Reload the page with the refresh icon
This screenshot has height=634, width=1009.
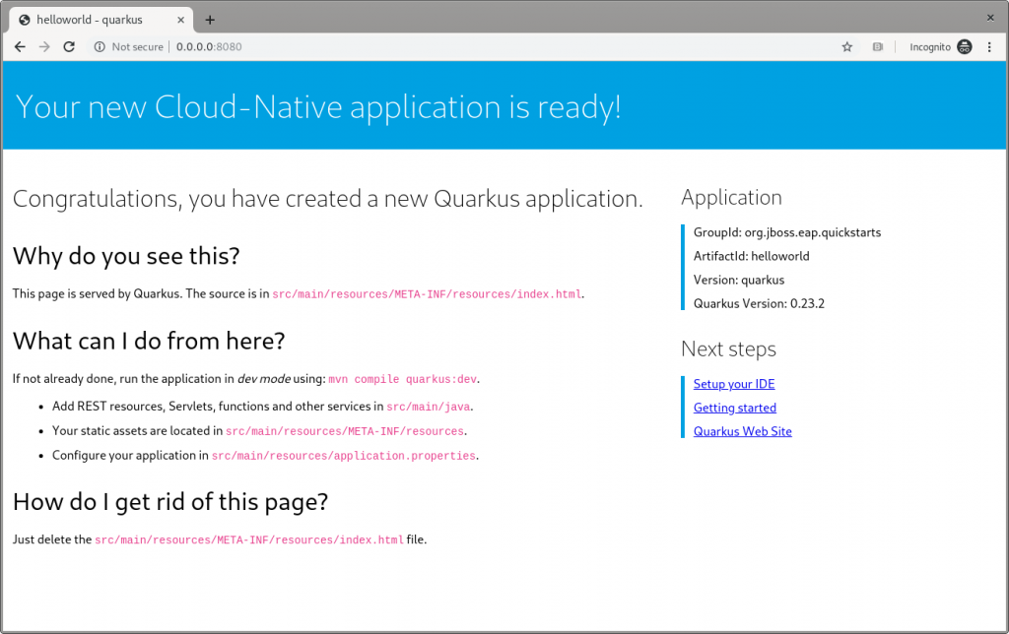pyautogui.click(x=69, y=46)
